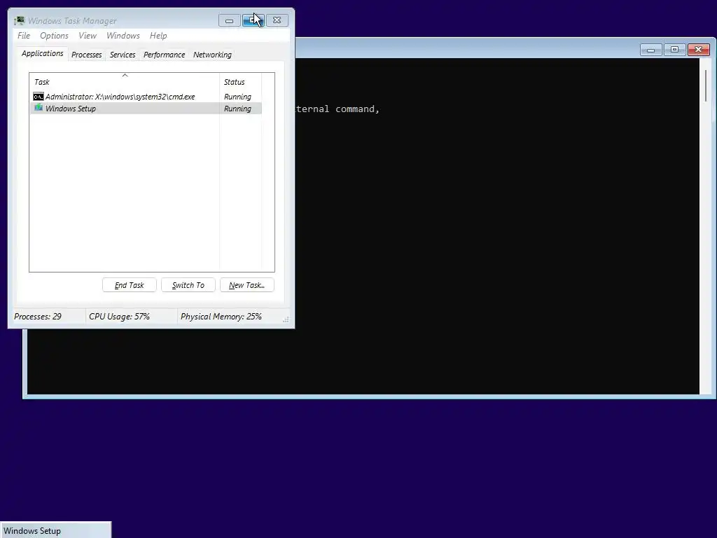The height and width of the screenshot is (538, 717).
Task: Open the View menu
Action: 88,36
